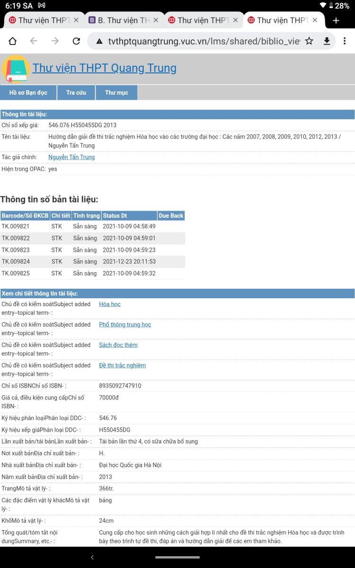Viewport: 355px width, 568px height.
Task: Close the first Thư viện THPT tab
Action: [76, 20]
